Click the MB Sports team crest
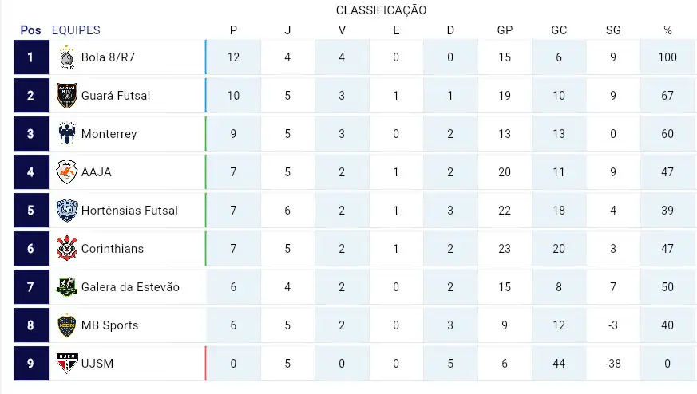This screenshot has width=697, height=394. click(67, 325)
